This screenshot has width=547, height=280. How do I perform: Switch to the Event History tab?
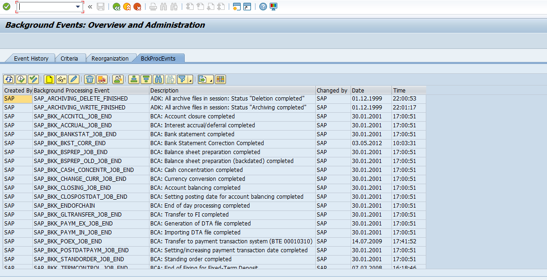click(31, 58)
